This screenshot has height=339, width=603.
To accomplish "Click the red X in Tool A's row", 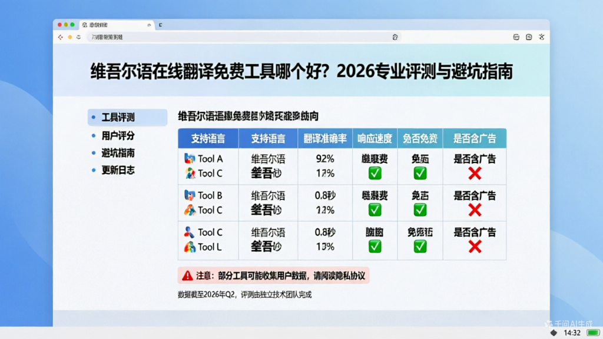I will pos(475,174).
